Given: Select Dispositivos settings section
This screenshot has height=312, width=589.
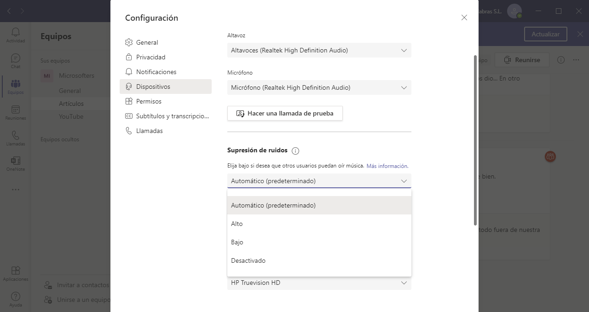Looking at the screenshot, I should pos(166,87).
